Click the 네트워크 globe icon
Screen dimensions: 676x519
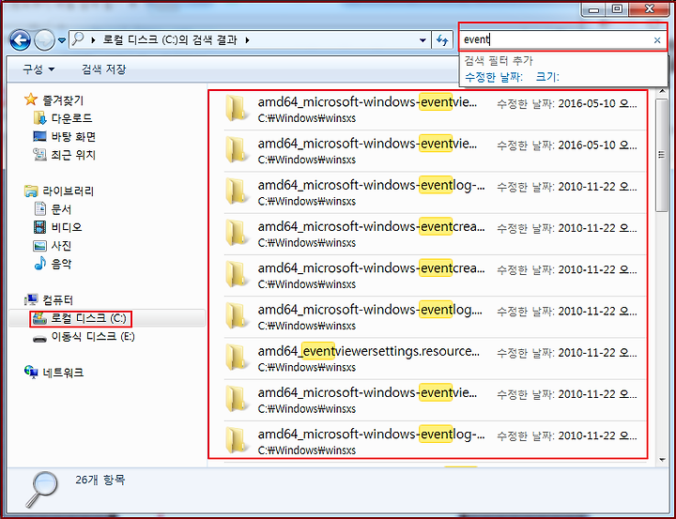point(31,372)
